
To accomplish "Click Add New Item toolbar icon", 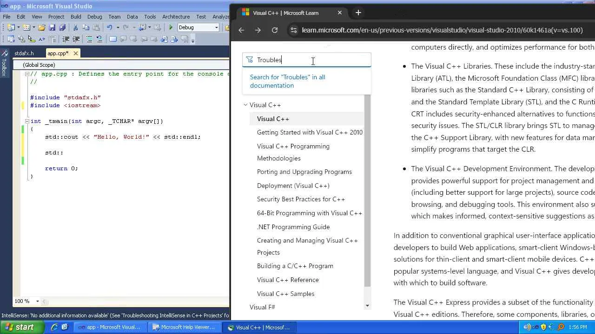I will pos(26,28).
